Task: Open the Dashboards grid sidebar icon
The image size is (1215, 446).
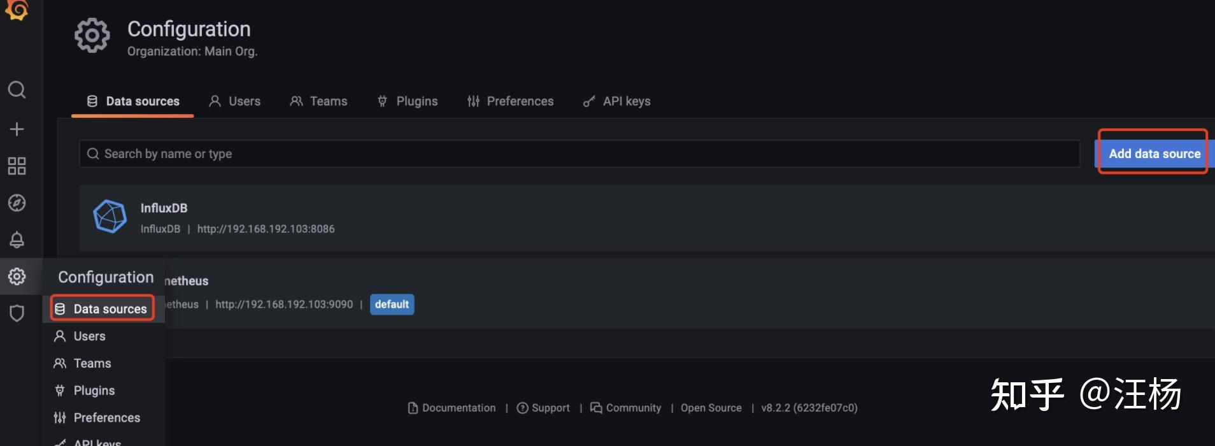Action: pyautogui.click(x=17, y=166)
